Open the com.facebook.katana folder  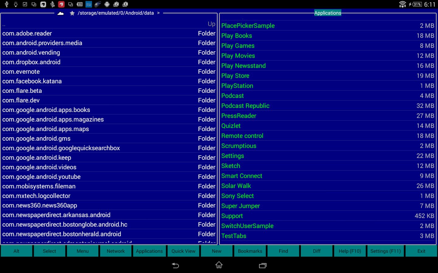click(109, 81)
